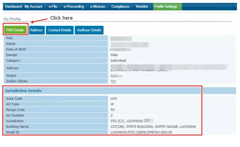This screenshot has height=147, width=240.
Task: Open the Compliance menu
Action: click(122, 6)
